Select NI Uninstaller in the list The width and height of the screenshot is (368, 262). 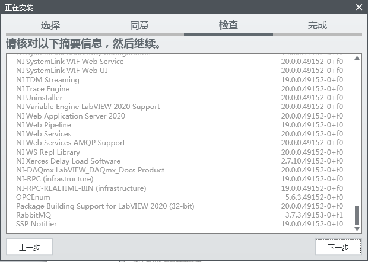pos(39,98)
